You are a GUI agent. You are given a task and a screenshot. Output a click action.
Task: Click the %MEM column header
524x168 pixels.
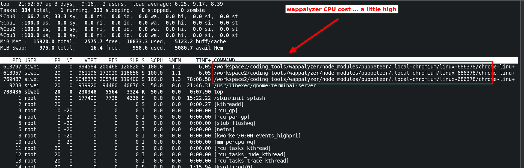coord(174,60)
